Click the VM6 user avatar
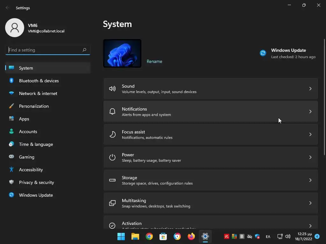Screen dimensions: 326x244 [15, 28]
